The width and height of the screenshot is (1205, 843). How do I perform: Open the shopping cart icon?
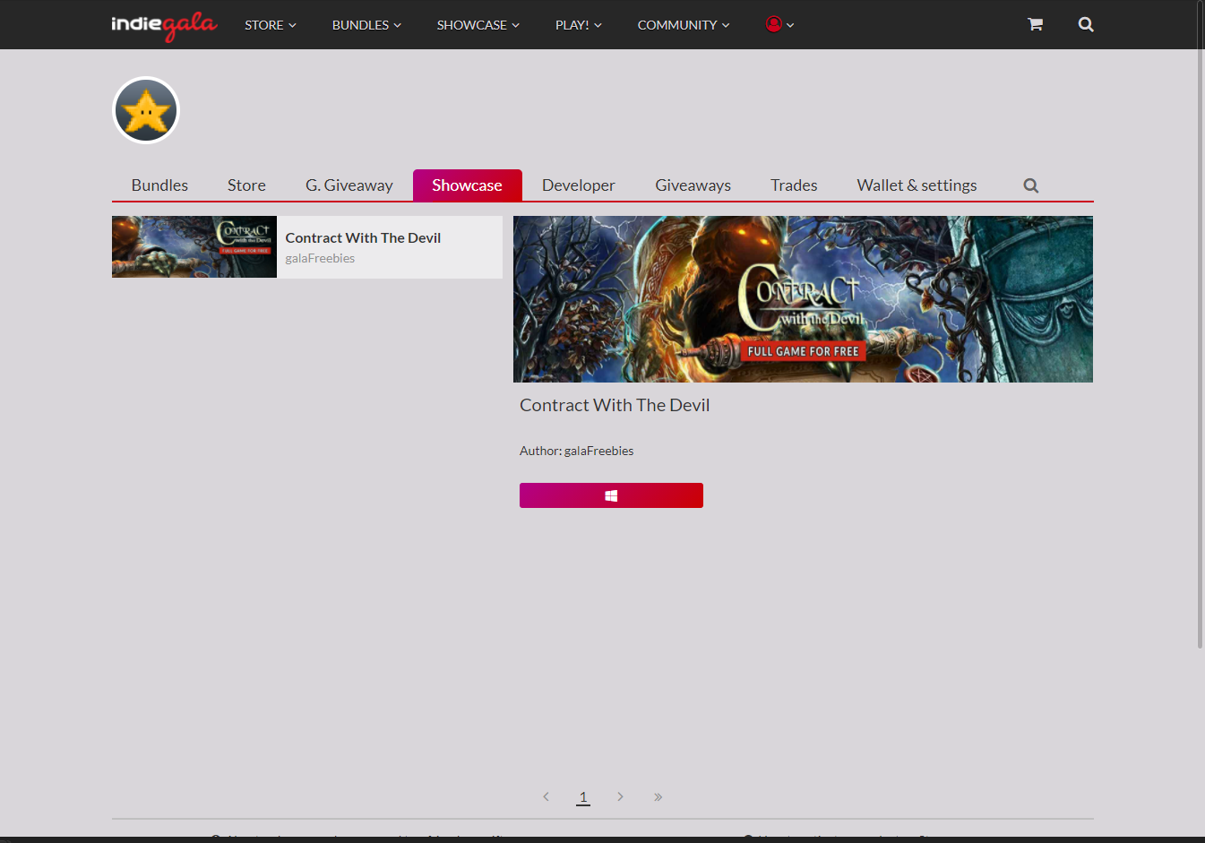[x=1035, y=24]
